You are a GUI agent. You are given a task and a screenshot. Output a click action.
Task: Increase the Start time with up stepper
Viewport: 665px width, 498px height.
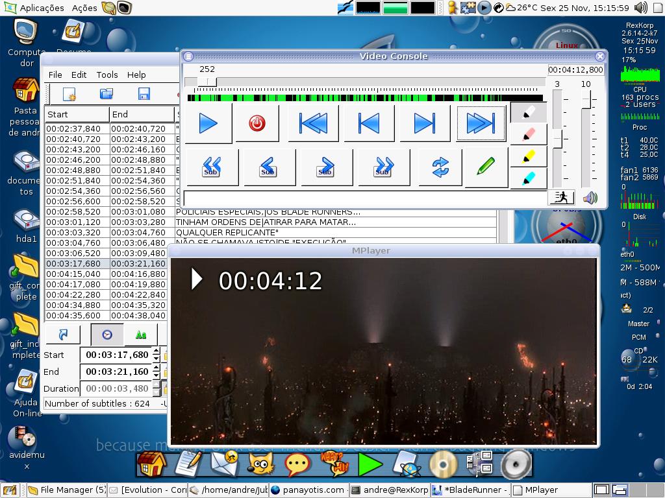(156, 351)
